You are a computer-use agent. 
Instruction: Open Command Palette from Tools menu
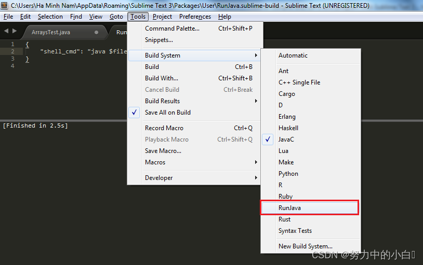point(194,29)
